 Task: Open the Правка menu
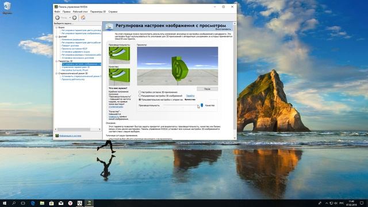67,11
